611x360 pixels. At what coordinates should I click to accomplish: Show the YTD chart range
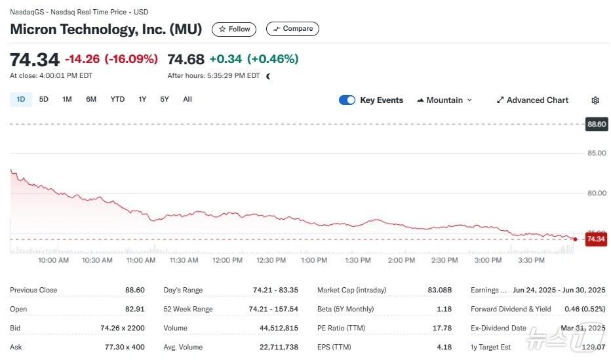[x=117, y=100]
